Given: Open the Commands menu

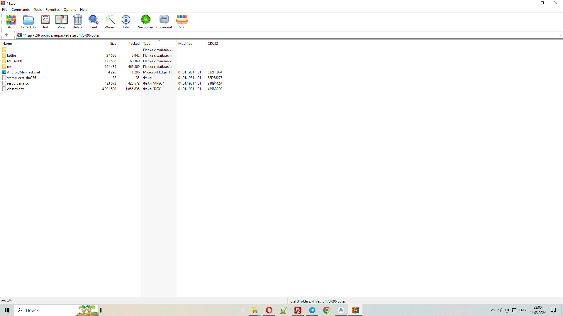Looking at the screenshot, I should point(21,10).
